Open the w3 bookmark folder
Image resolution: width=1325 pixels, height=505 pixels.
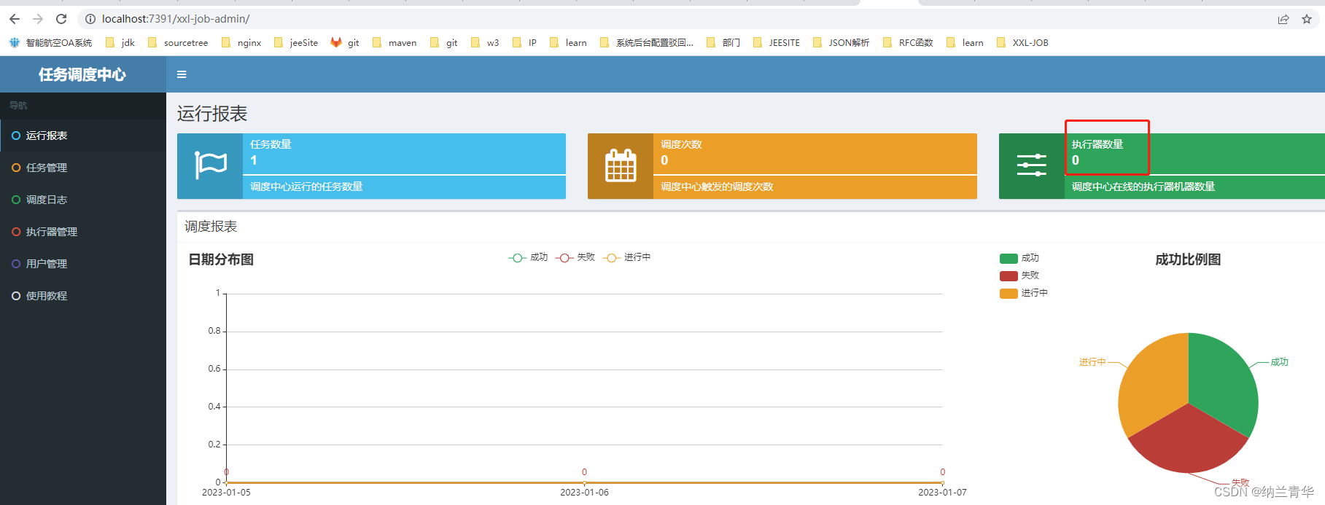pos(486,42)
